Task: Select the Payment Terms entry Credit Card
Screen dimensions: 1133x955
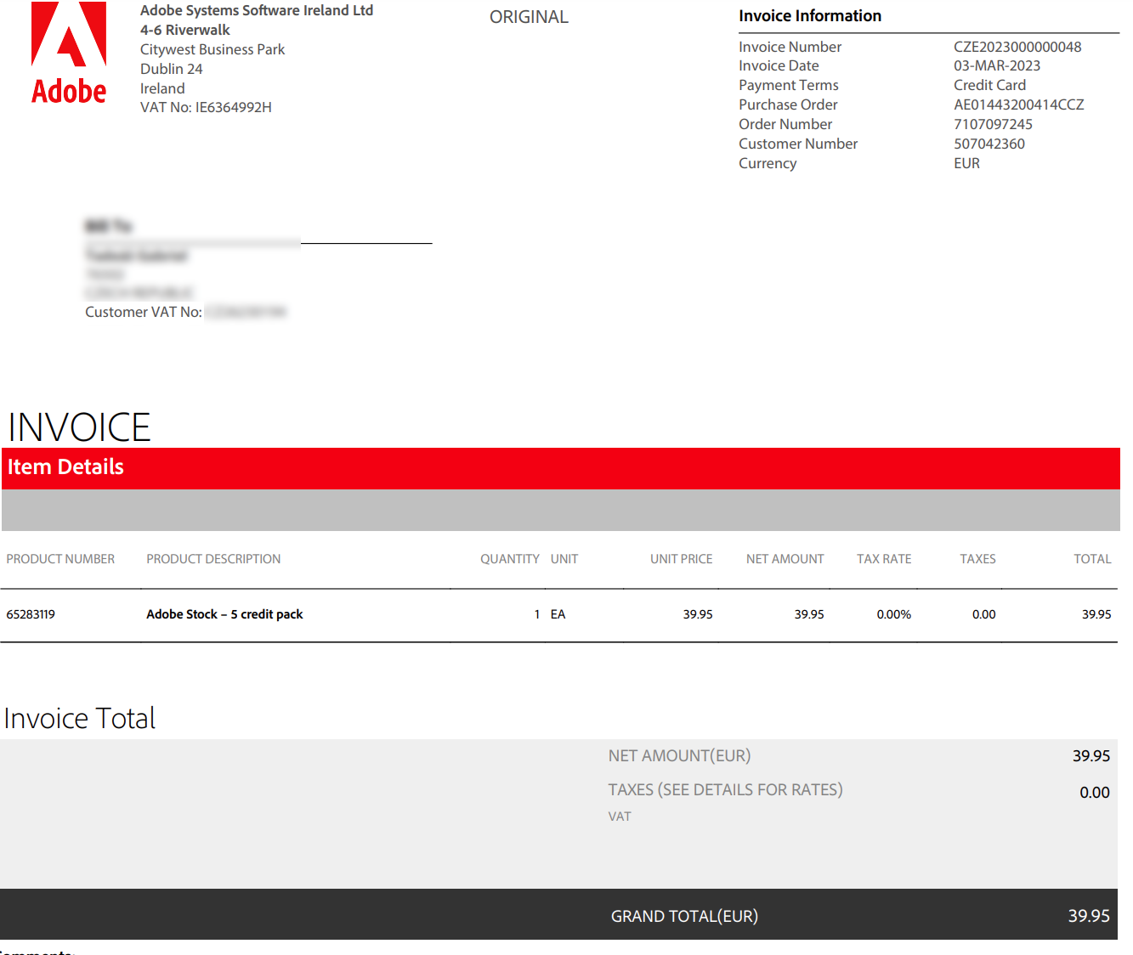Action: 989,85
